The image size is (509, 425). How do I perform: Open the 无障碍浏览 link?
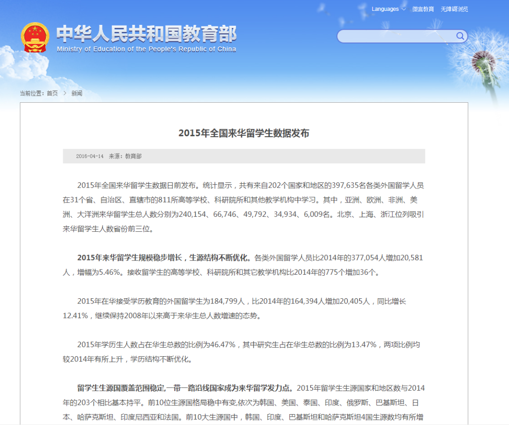pyautogui.click(x=454, y=9)
